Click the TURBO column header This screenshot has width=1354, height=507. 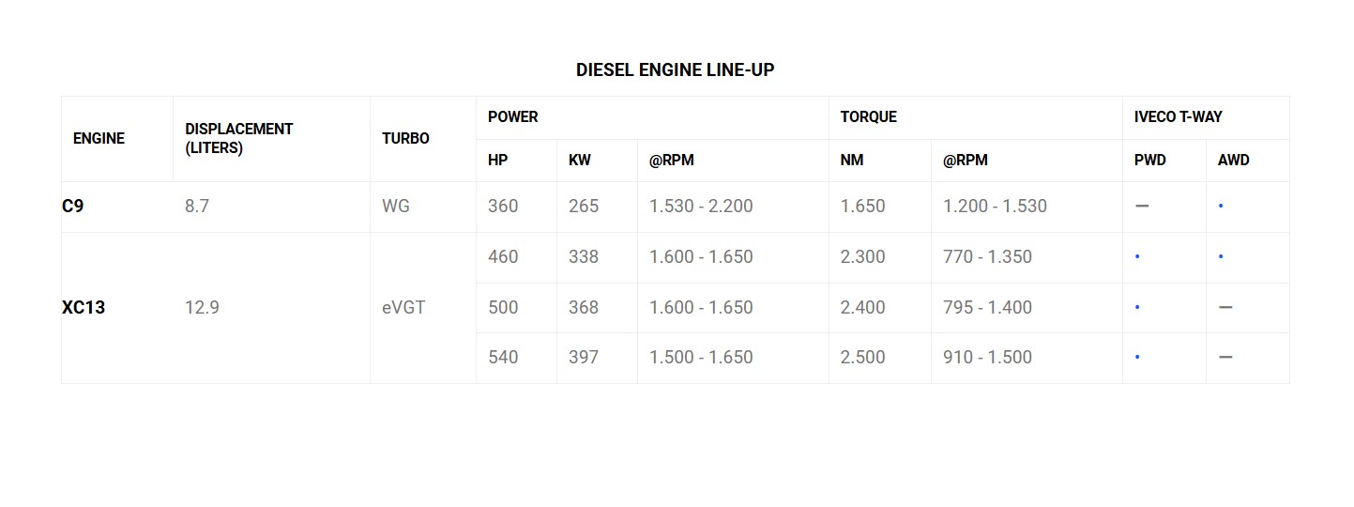pos(405,139)
